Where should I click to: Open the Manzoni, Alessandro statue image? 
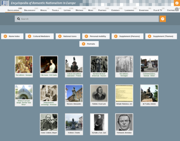(74, 93)
